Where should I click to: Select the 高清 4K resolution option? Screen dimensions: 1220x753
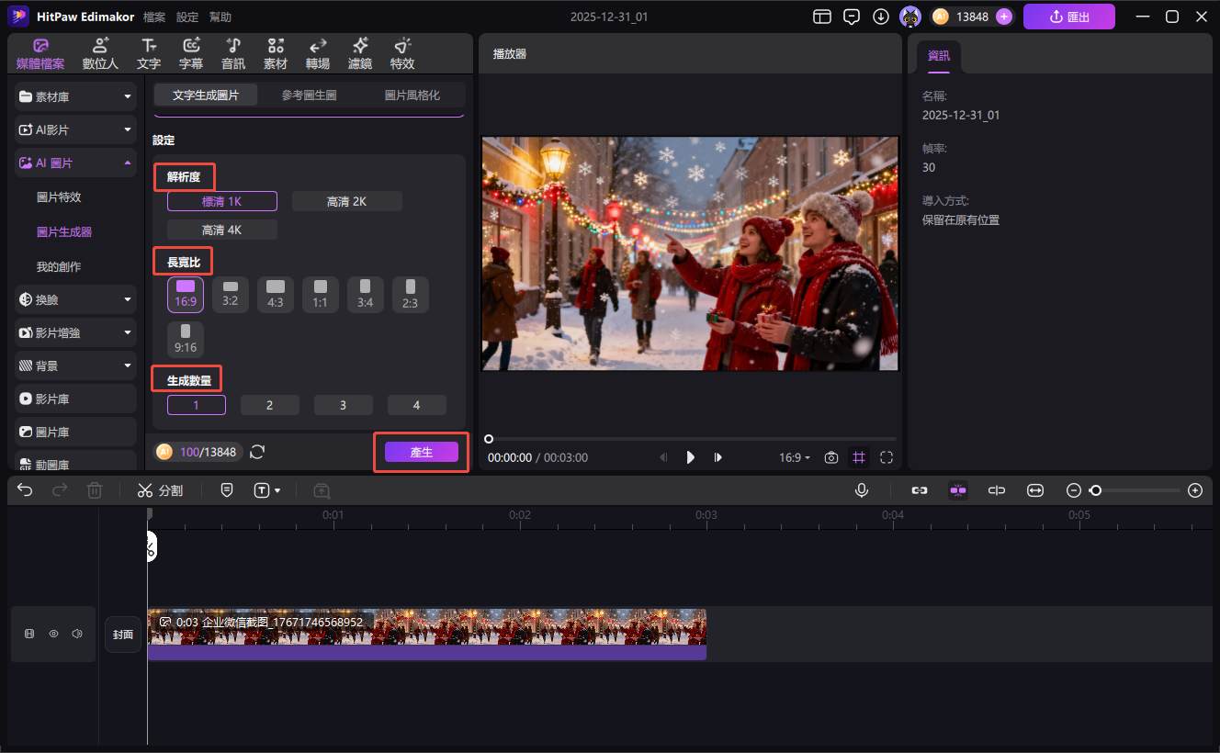click(x=221, y=230)
